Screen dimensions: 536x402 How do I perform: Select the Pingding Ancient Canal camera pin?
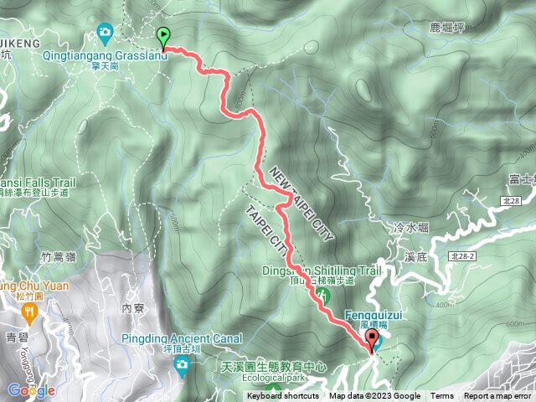(182, 367)
